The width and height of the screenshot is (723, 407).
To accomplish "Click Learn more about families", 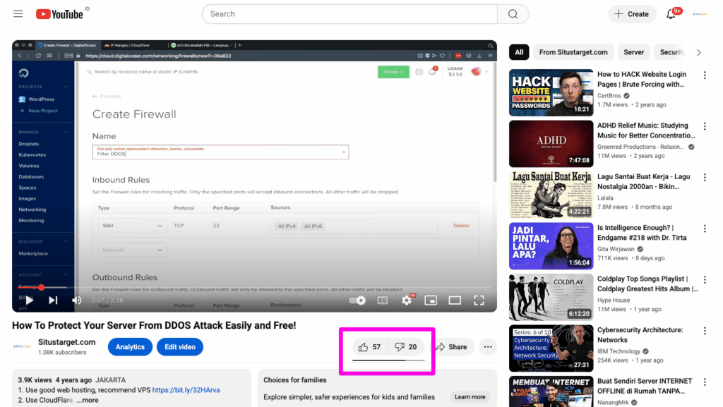I will [470, 397].
